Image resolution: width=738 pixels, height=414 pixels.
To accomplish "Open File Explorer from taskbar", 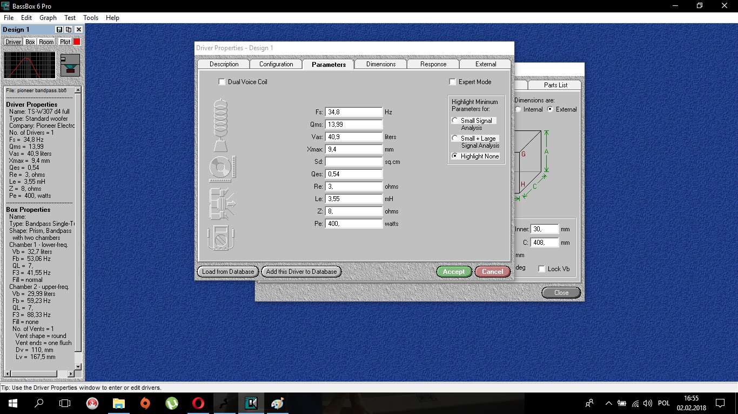I will pyautogui.click(x=118, y=403).
